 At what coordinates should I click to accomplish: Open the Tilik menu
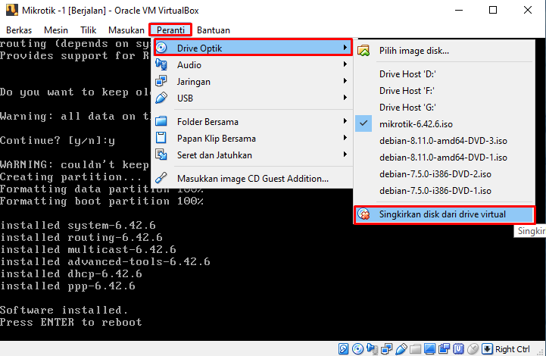(x=88, y=30)
